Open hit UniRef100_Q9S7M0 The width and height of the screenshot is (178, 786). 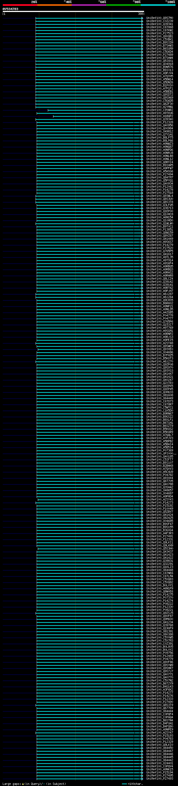[160, 18]
